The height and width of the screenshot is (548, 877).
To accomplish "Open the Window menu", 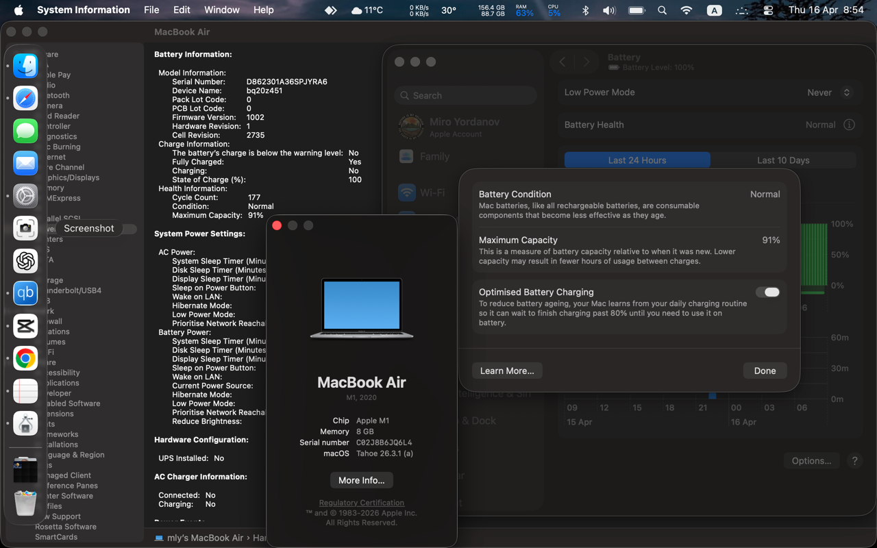I will click(222, 10).
